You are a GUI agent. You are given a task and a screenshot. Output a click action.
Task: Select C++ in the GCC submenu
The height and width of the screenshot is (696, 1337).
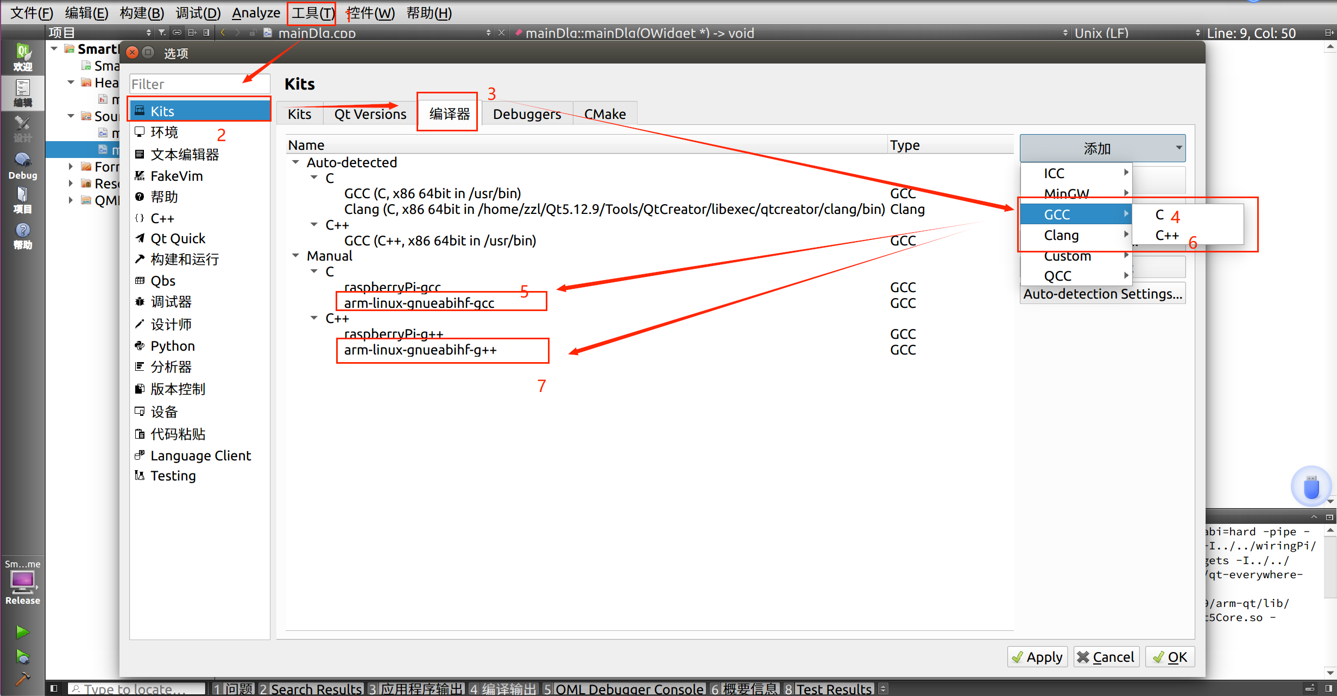[x=1166, y=236]
